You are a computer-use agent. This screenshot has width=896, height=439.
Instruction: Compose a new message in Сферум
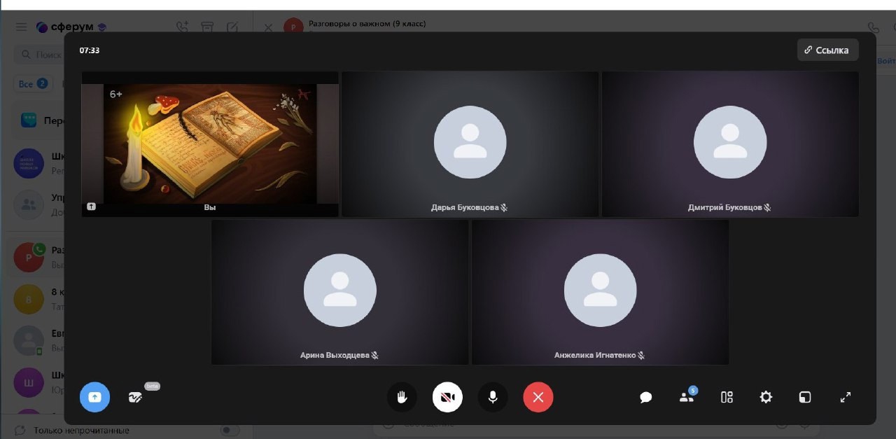pos(232,27)
